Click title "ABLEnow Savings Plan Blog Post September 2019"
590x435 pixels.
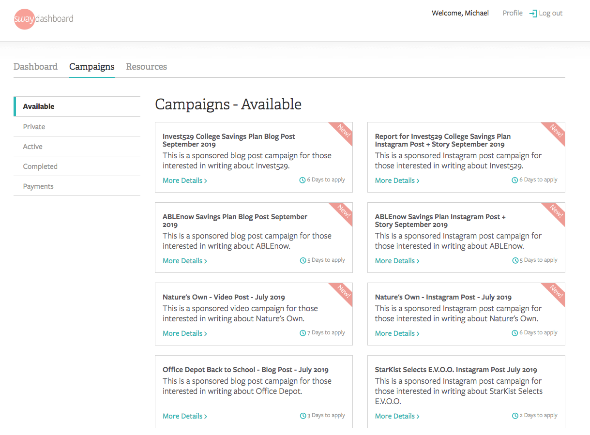235,221
